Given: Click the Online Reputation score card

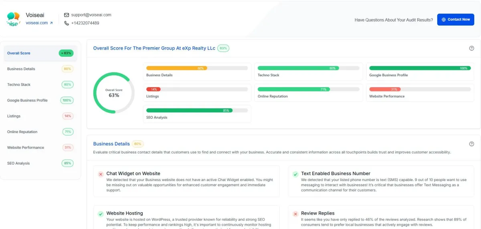Looking at the screenshot, I should pos(308,92).
